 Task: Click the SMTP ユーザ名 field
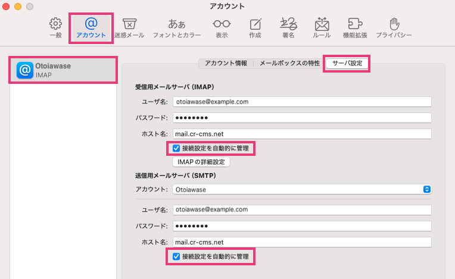tap(302, 210)
